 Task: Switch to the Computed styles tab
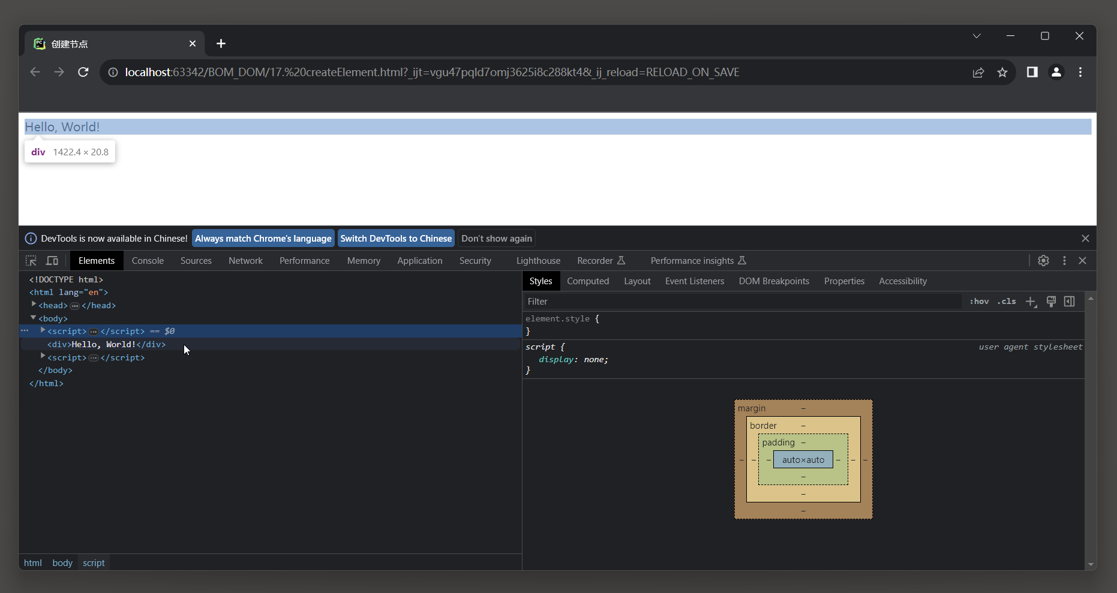588,281
